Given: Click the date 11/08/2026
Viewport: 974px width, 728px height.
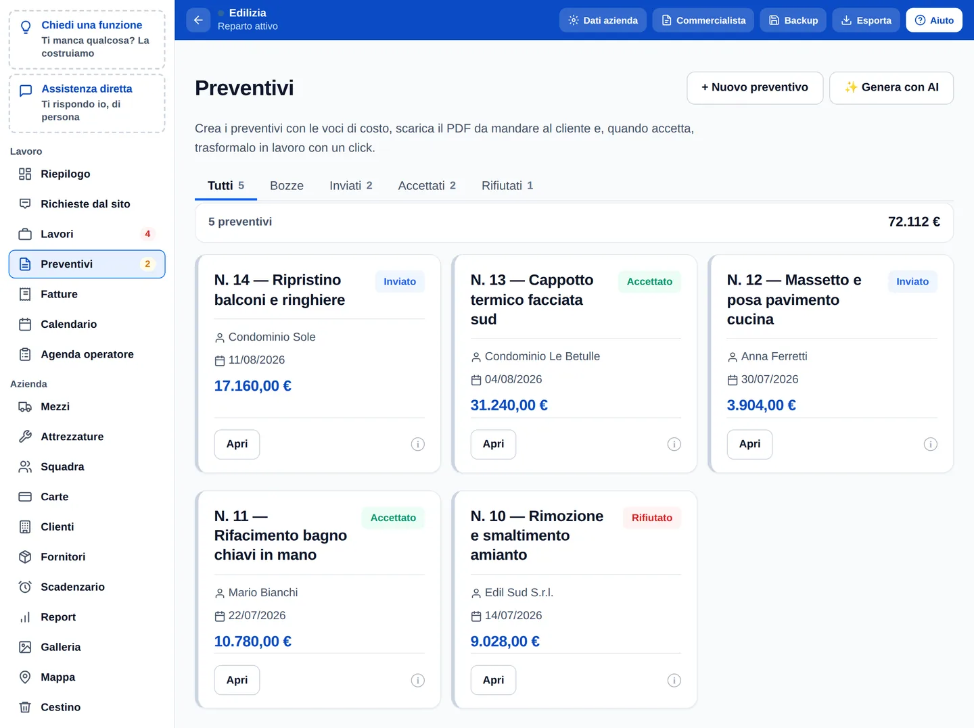Looking at the screenshot, I should point(256,360).
